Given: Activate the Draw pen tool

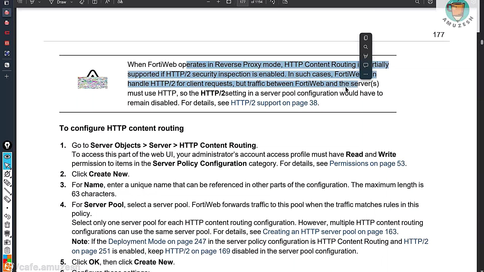Looking at the screenshot, I should 58,2.
